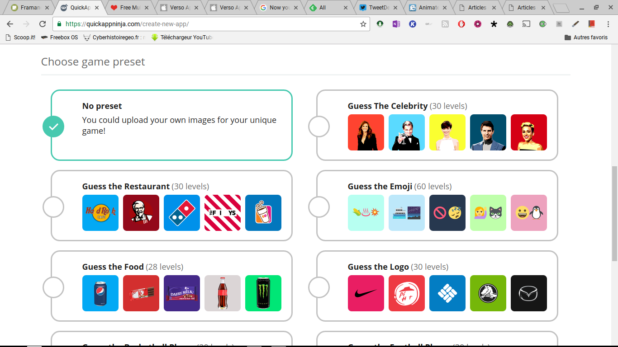Open the blue K extension icon
The height and width of the screenshot is (347, 618).
click(413, 24)
